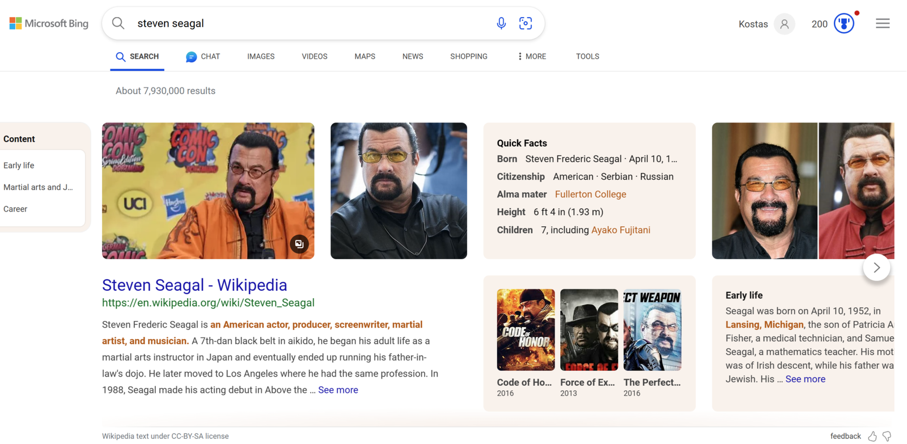Click the thumbs up feedback icon
The image size is (907, 444).
coord(872,436)
